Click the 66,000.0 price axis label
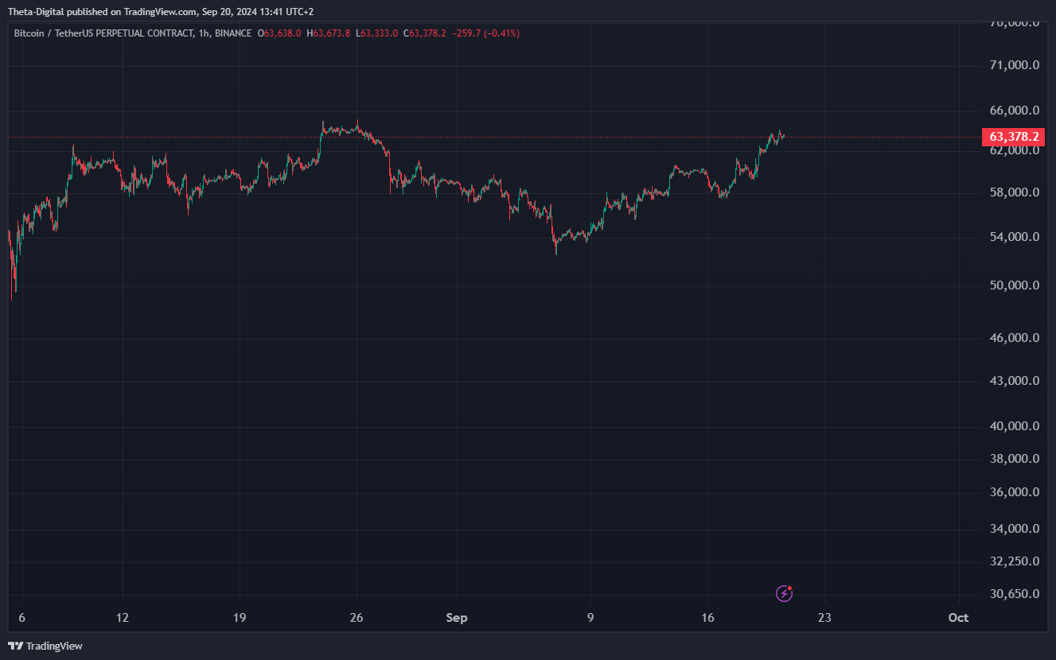The width and height of the screenshot is (1056, 660). 1014,110
